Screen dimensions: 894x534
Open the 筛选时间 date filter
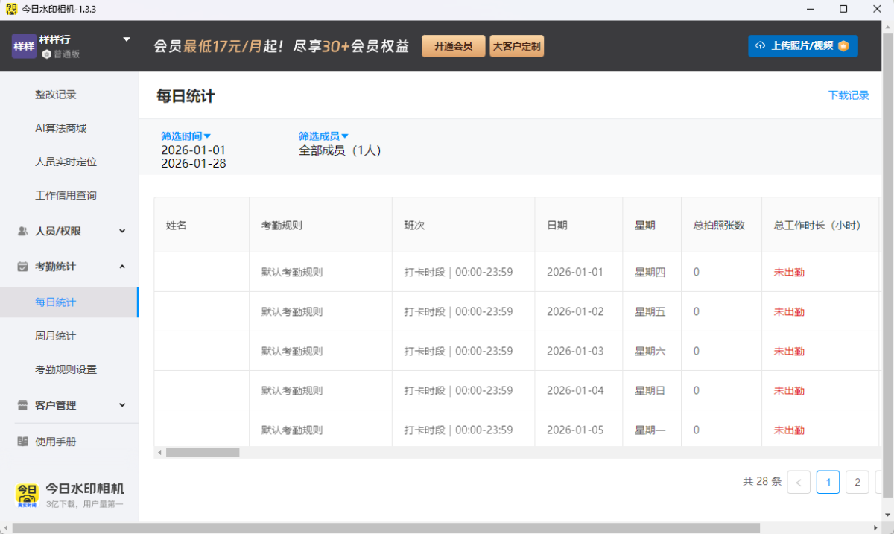[186, 136]
